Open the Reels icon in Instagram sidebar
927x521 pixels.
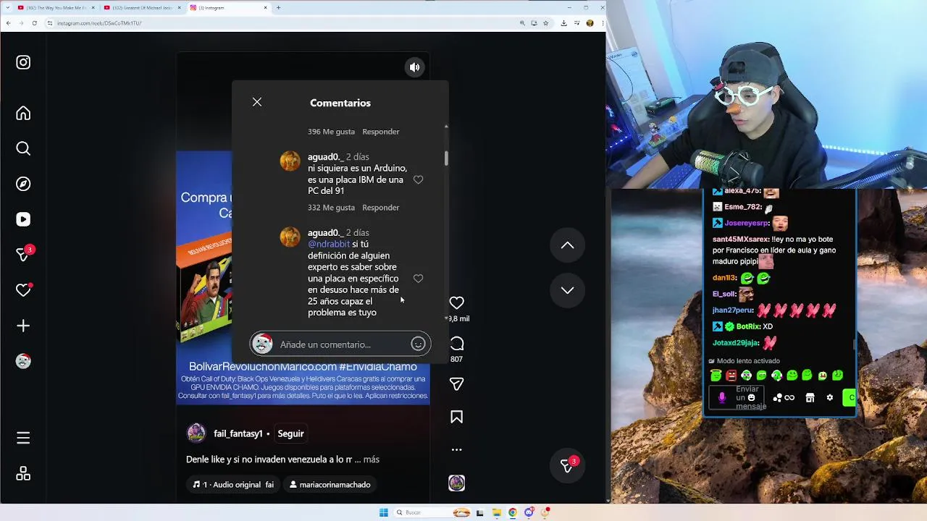tap(23, 219)
